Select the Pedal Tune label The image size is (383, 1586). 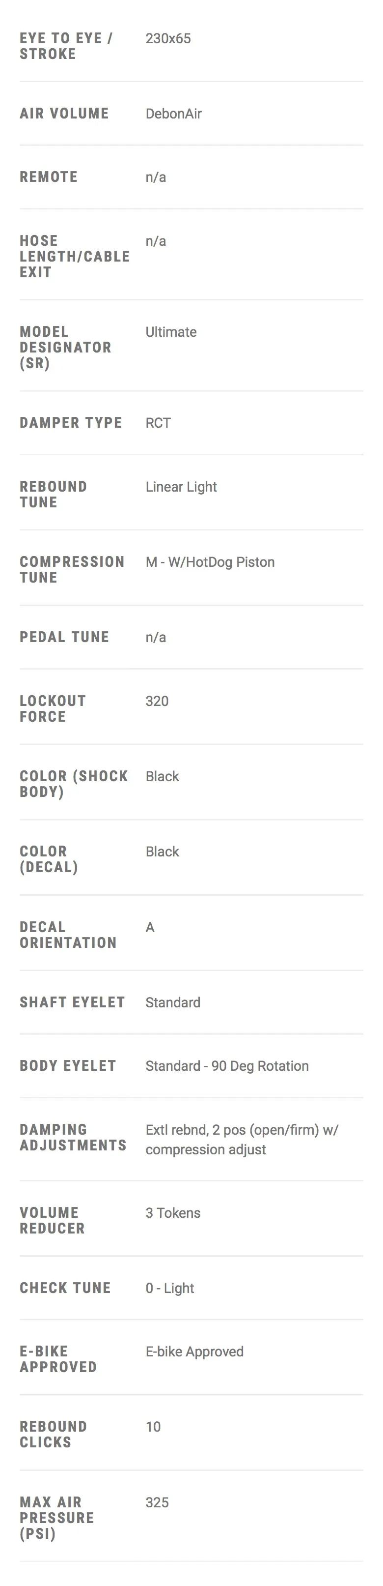click(64, 637)
